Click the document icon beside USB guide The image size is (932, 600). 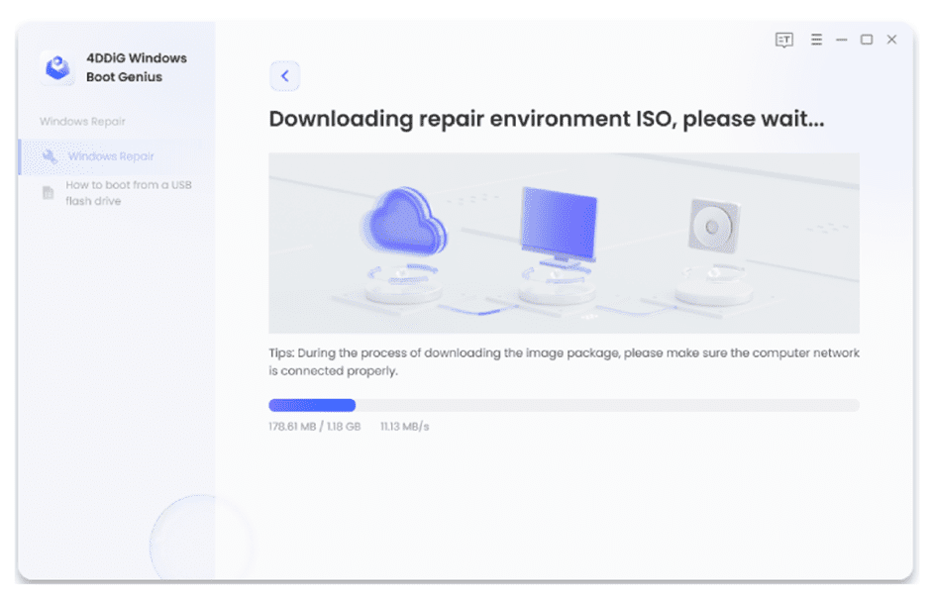(x=48, y=193)
